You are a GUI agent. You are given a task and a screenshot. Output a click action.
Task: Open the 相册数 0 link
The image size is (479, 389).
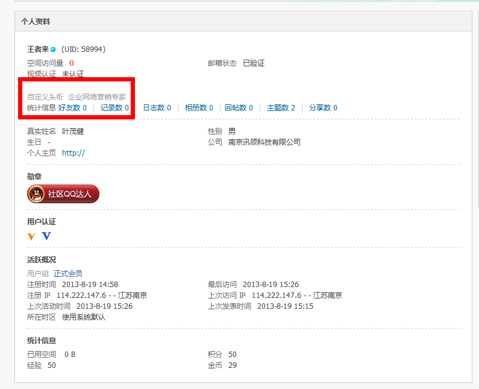[199, 107]
